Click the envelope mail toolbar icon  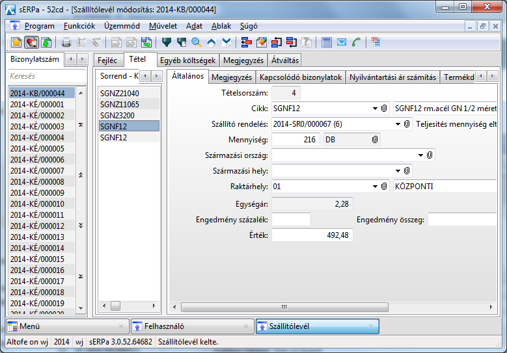click(342, 42)
